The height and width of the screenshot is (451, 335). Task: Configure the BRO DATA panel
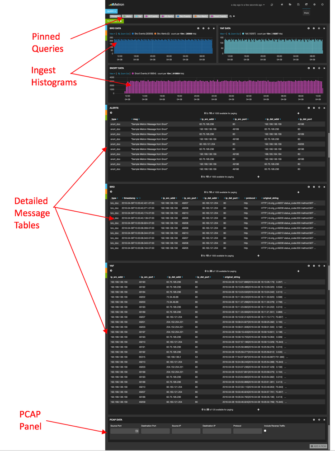click(x=203, y=28)
